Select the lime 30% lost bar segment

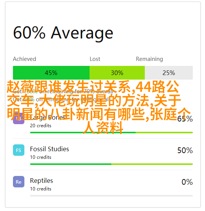(x=117, y=73)
